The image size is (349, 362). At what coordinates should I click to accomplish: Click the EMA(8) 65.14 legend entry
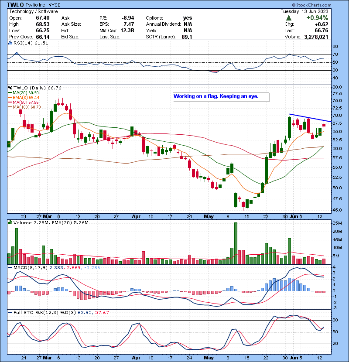coord(24,98)
